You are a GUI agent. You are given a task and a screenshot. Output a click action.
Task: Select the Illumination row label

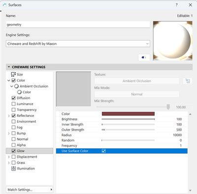[26, 168]
